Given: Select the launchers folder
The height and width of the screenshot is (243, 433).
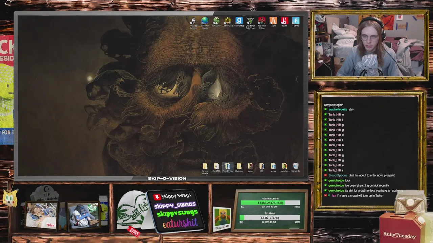Looking at the screenshot, I should (284, 168).
